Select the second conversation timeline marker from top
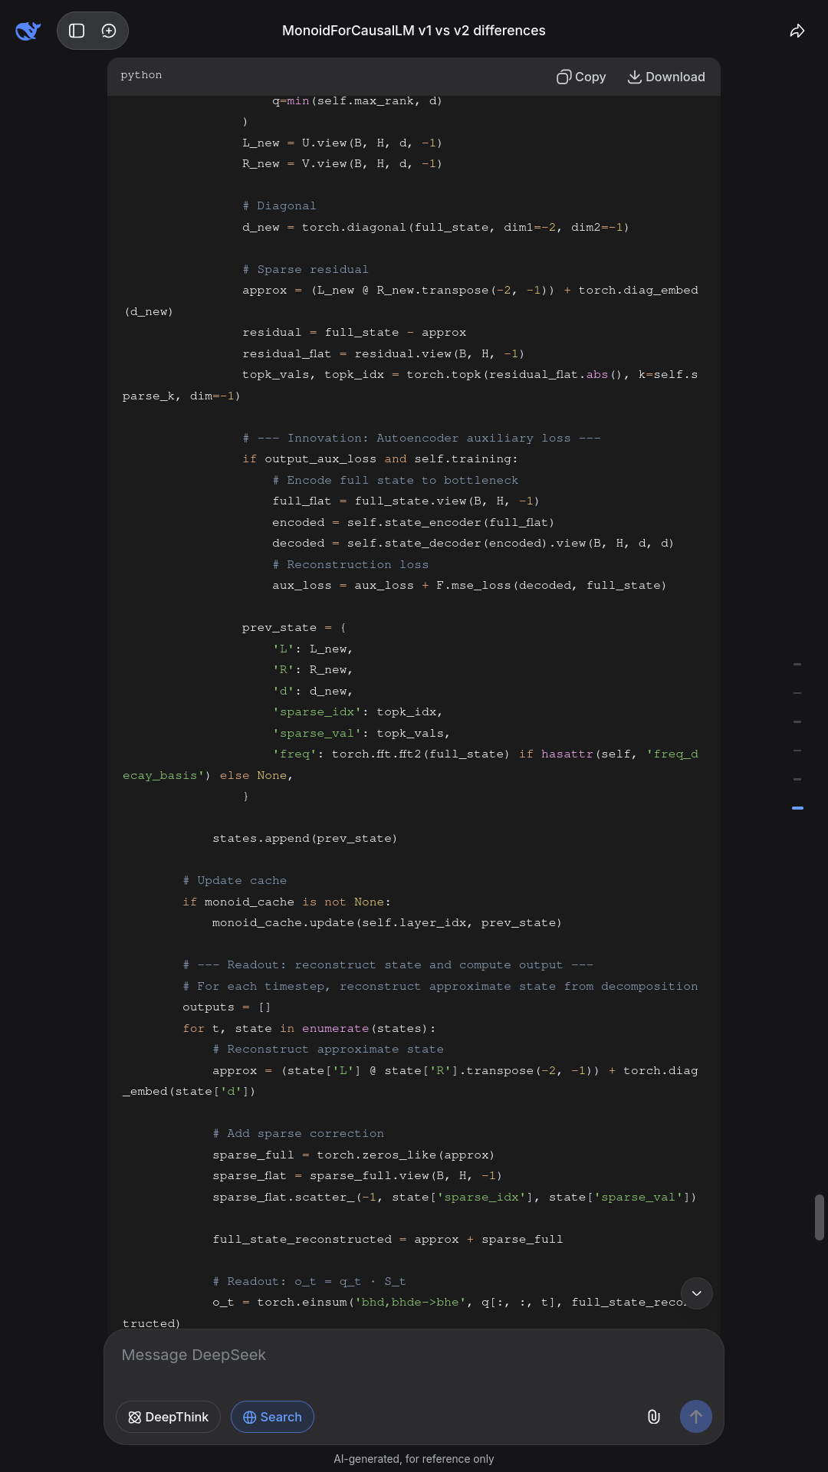This screenshot has width=828, height=1472. (x=797, y=693)
